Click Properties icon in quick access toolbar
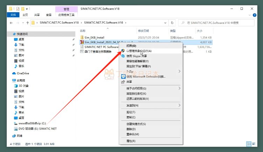 (x=18, y=9)
